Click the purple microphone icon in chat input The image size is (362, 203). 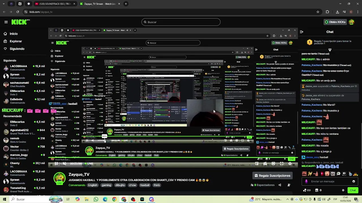click(306, 181)
